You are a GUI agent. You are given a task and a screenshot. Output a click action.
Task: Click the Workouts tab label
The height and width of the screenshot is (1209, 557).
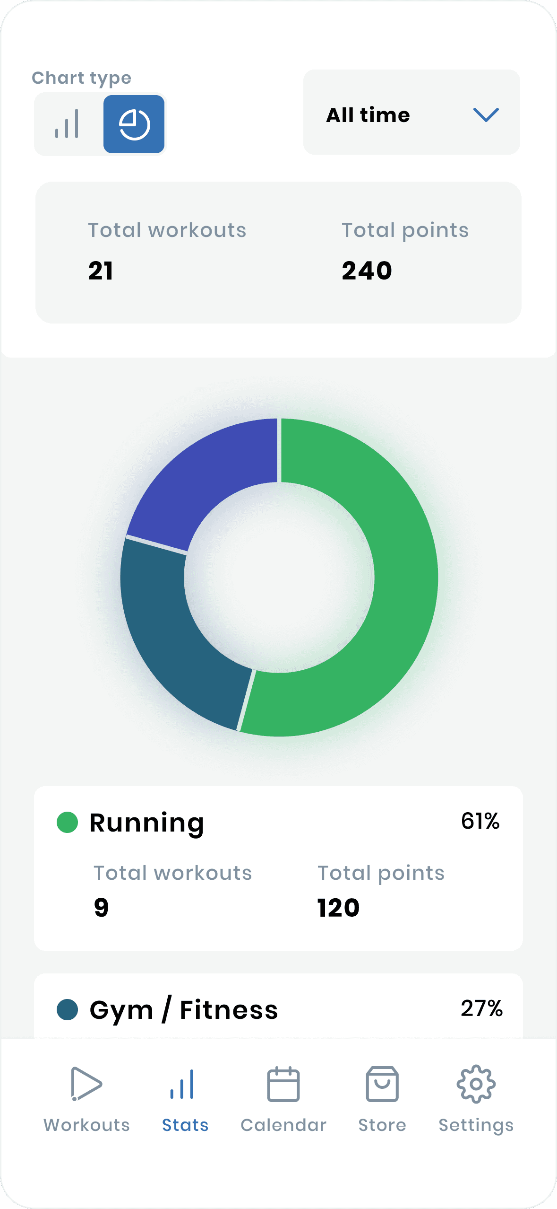coord(86,1125)
